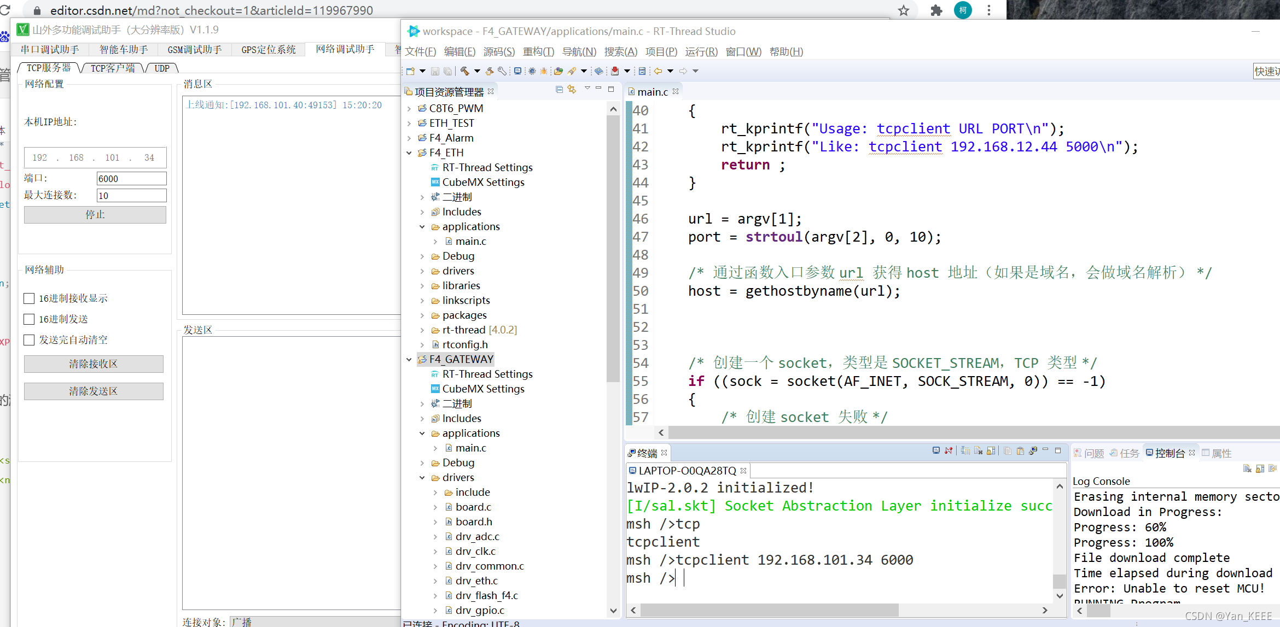Click the red download-to-board icon

614,71
